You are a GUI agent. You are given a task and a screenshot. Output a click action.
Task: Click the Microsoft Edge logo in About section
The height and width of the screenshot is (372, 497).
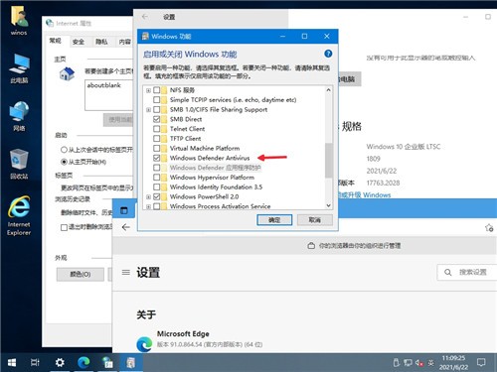144,344
